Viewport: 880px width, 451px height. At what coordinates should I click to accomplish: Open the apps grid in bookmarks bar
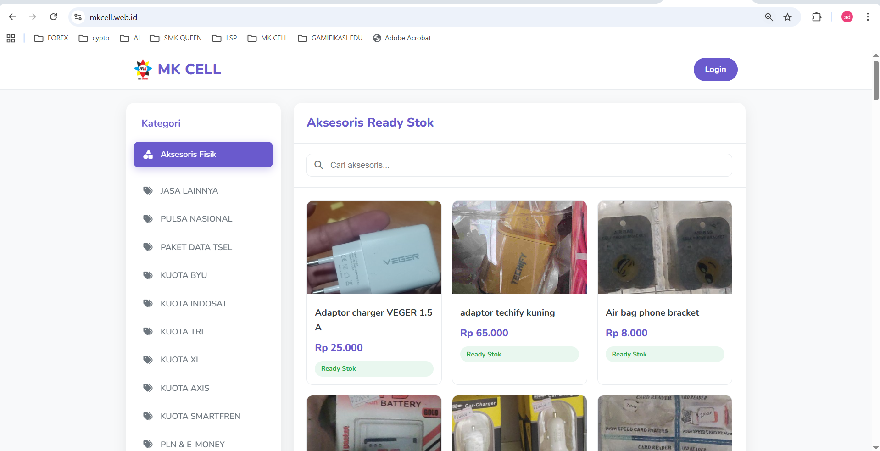pos(11,38)
